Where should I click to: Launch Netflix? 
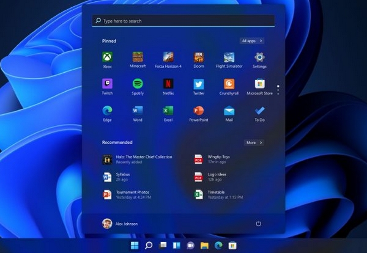168,87
